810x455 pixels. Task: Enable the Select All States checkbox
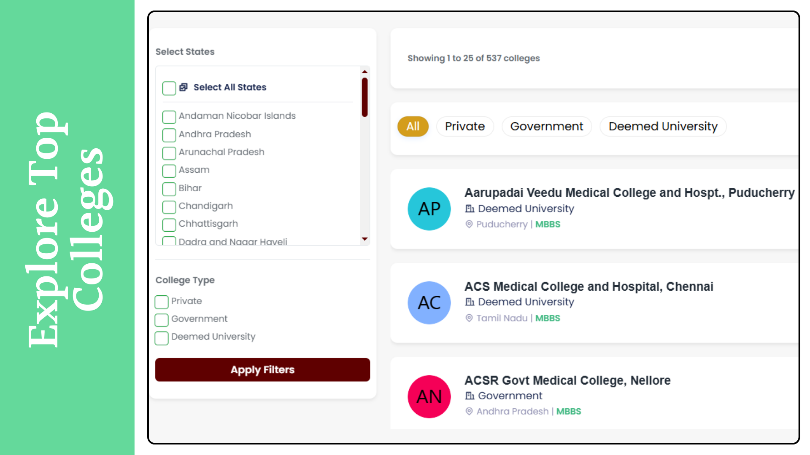pyautogui.click(x=169, y=88)
